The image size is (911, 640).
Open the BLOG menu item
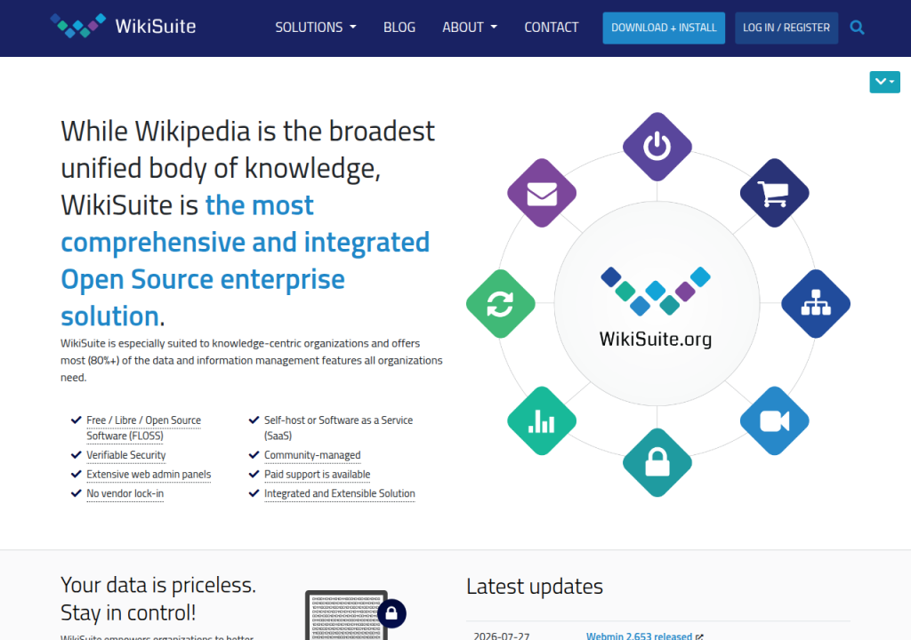click(x=399, y=28)
